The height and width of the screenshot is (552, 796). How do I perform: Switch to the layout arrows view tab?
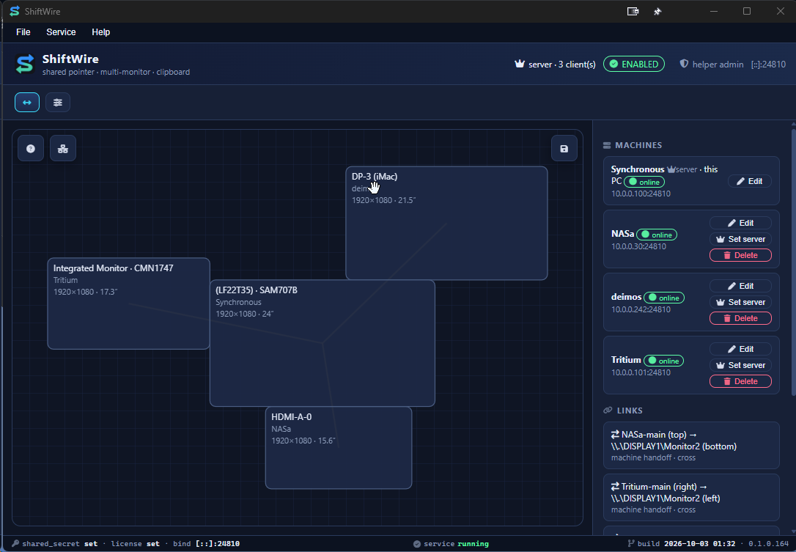click(27, 102)
